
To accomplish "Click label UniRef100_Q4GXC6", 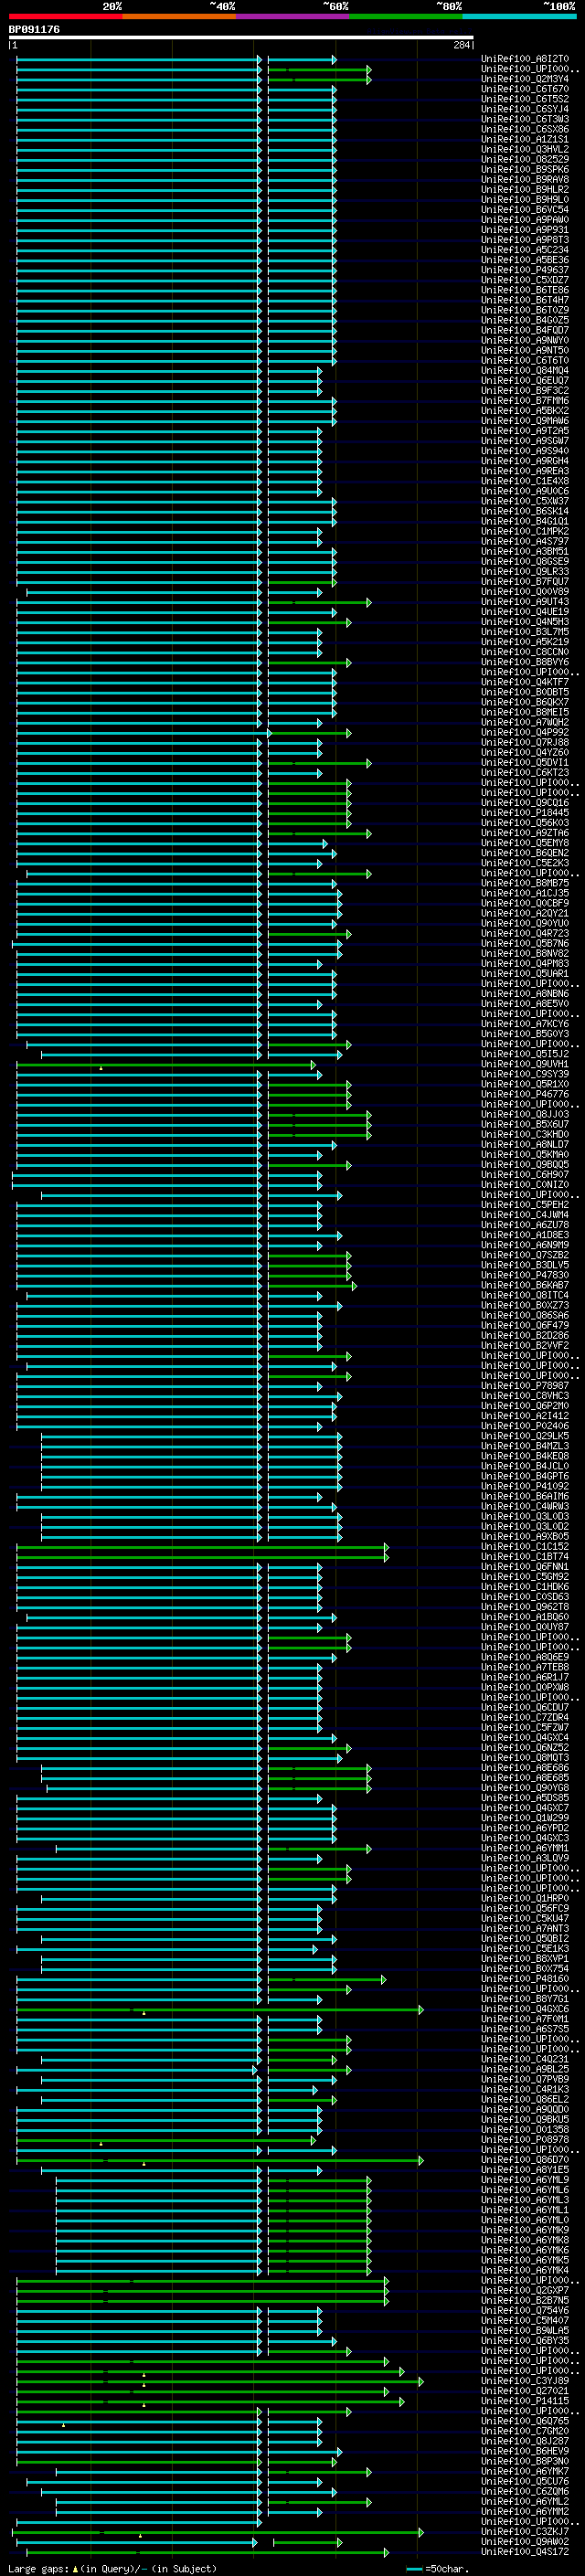I will click(525, 2009).
